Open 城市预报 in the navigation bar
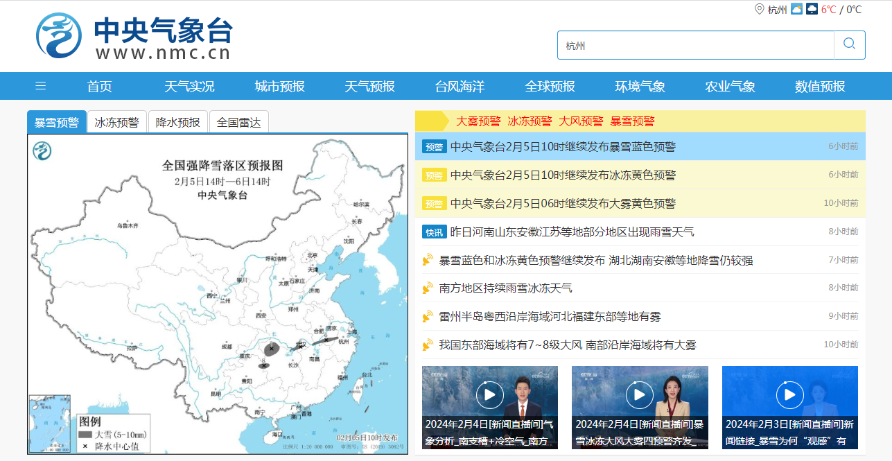 279,87
